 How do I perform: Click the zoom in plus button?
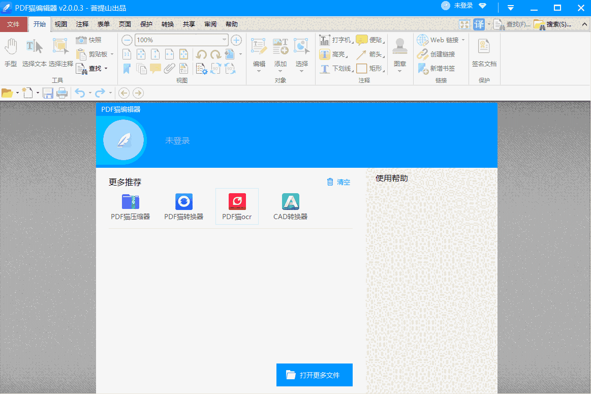[x=236, y=40]
